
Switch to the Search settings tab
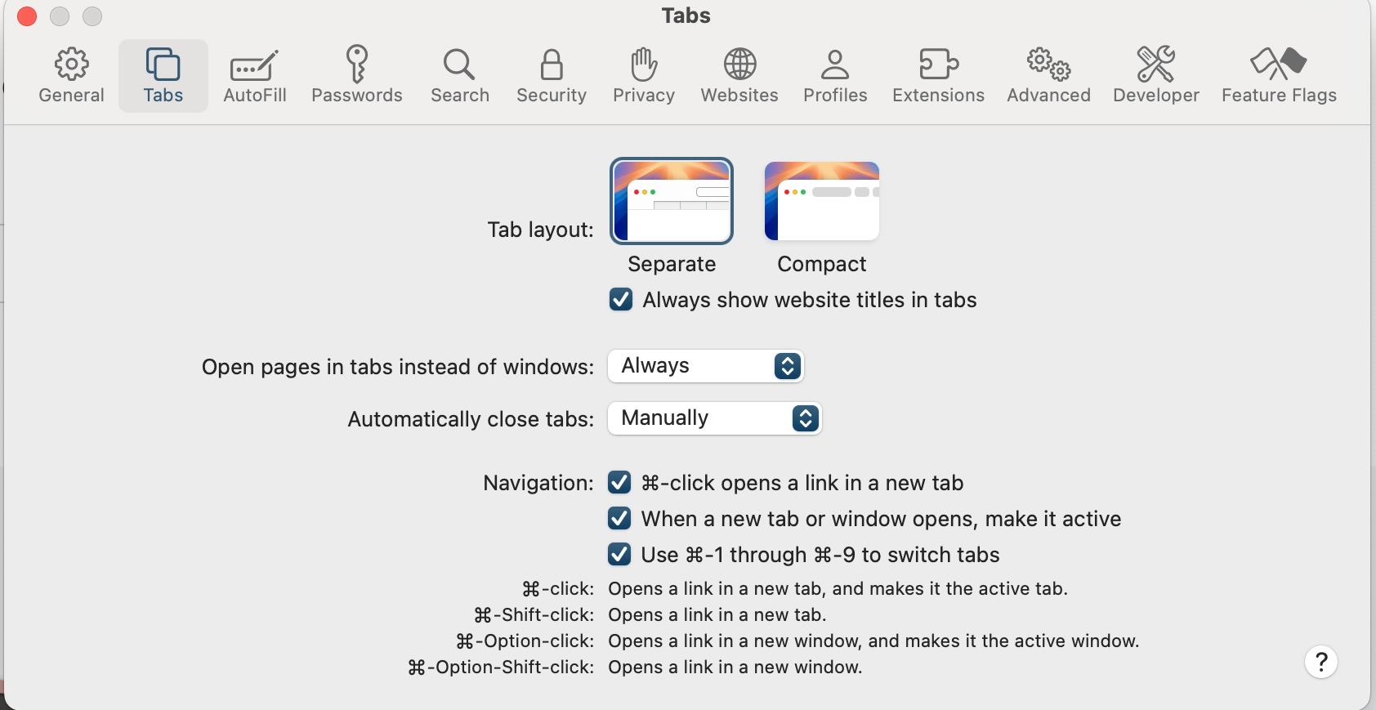[460, 76]
